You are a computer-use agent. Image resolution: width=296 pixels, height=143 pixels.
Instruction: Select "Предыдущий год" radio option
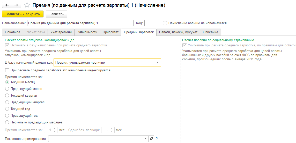(x=7, y=115)
